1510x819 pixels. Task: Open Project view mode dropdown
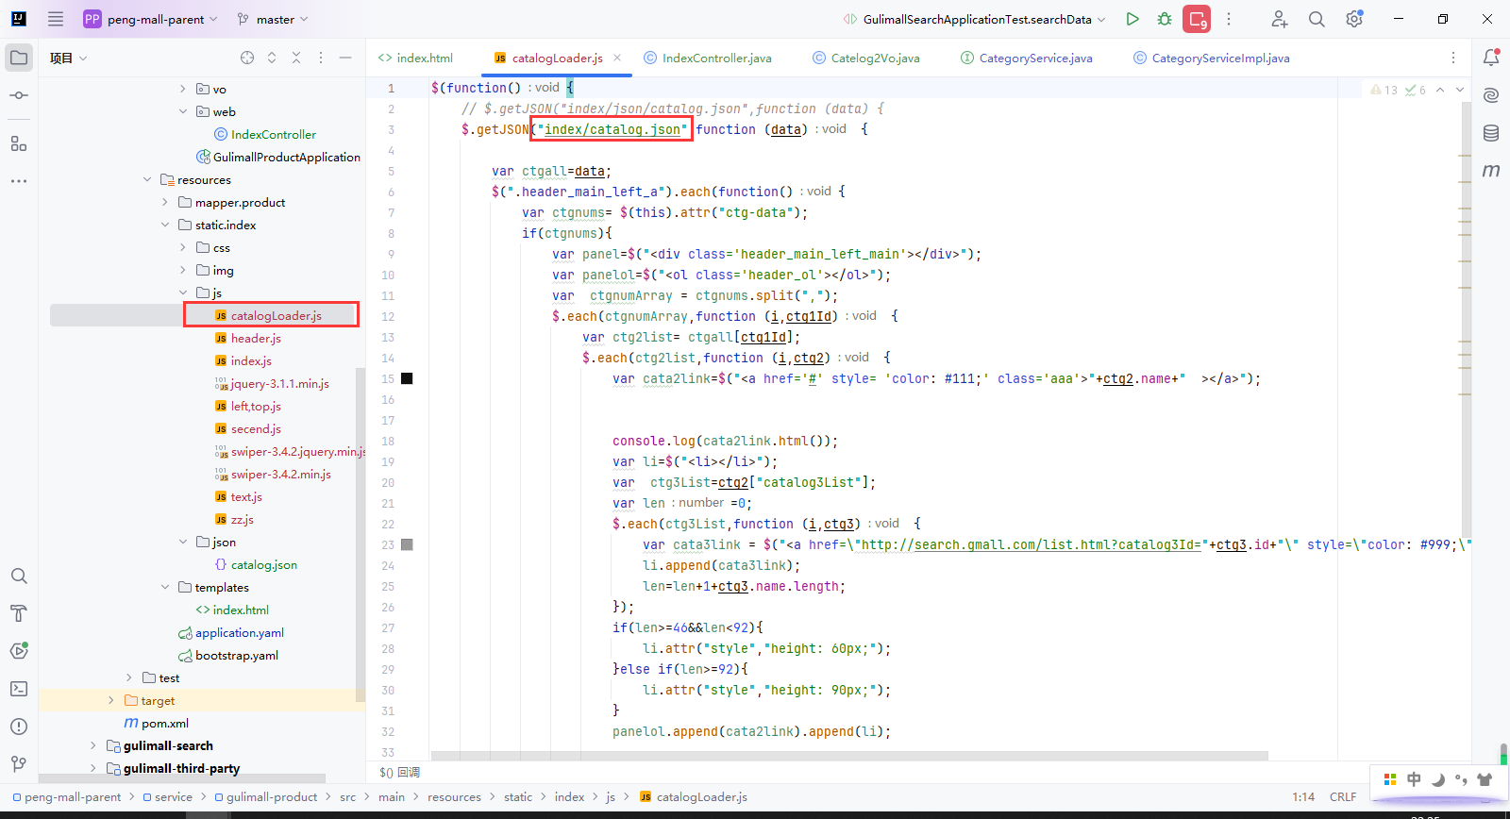[x=69, y=58]
